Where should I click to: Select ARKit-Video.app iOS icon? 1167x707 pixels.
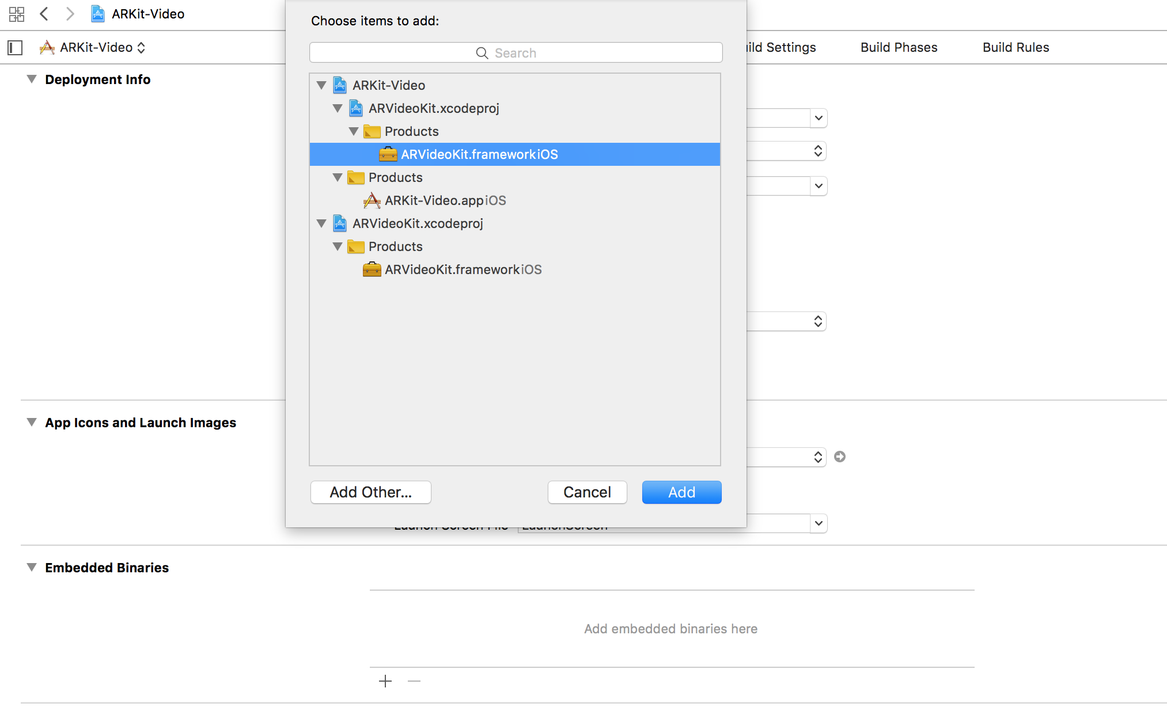tap(372, 200)
